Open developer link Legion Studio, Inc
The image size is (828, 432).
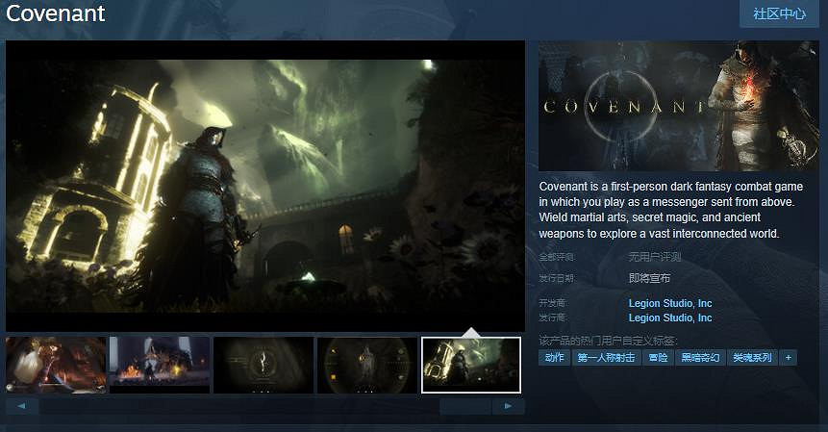coord(670,303)
